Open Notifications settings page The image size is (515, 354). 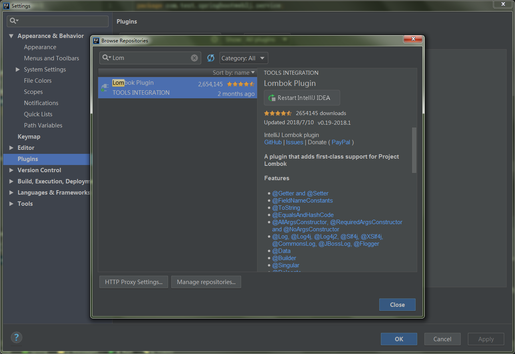coord(41,103)
